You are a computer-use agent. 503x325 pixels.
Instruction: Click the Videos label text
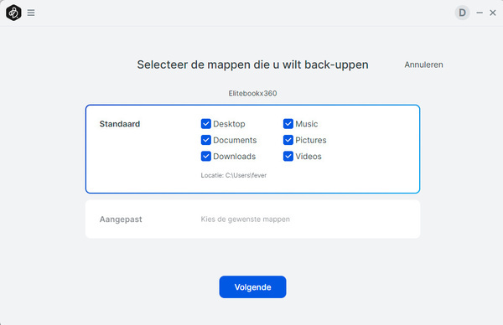pyautogui.click(x=309, y=157)
